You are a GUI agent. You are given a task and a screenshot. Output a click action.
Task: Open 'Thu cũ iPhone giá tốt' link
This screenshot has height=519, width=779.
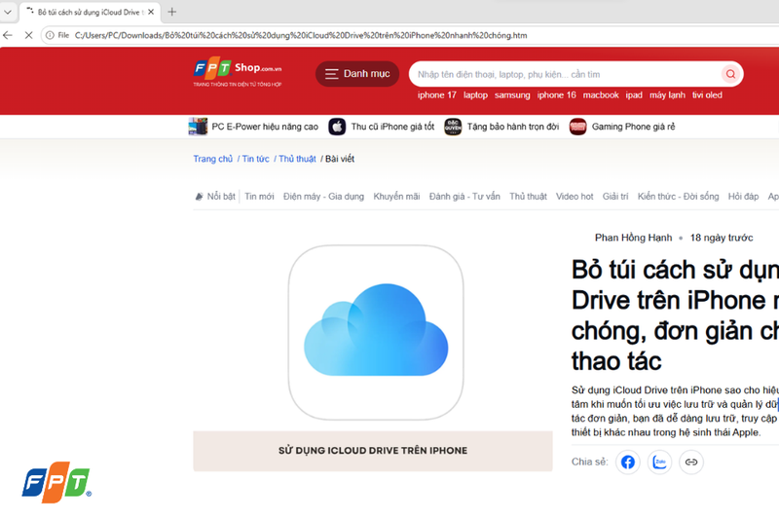pyautogui.click(x=392, y=127)
